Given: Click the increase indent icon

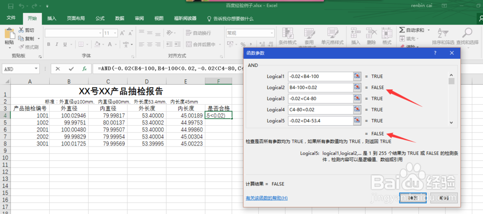Looking at the screenshot, I should point(178,44).
